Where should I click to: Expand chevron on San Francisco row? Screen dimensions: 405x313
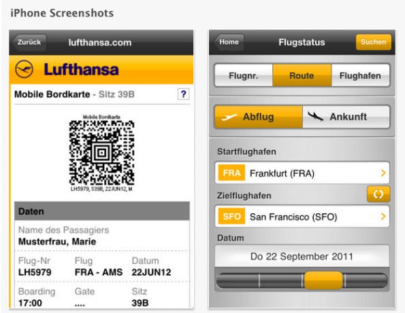[x=383, y=217]
